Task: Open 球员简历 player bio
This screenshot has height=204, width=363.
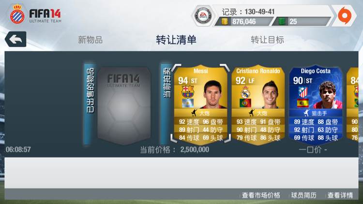Action: [304, 195]
